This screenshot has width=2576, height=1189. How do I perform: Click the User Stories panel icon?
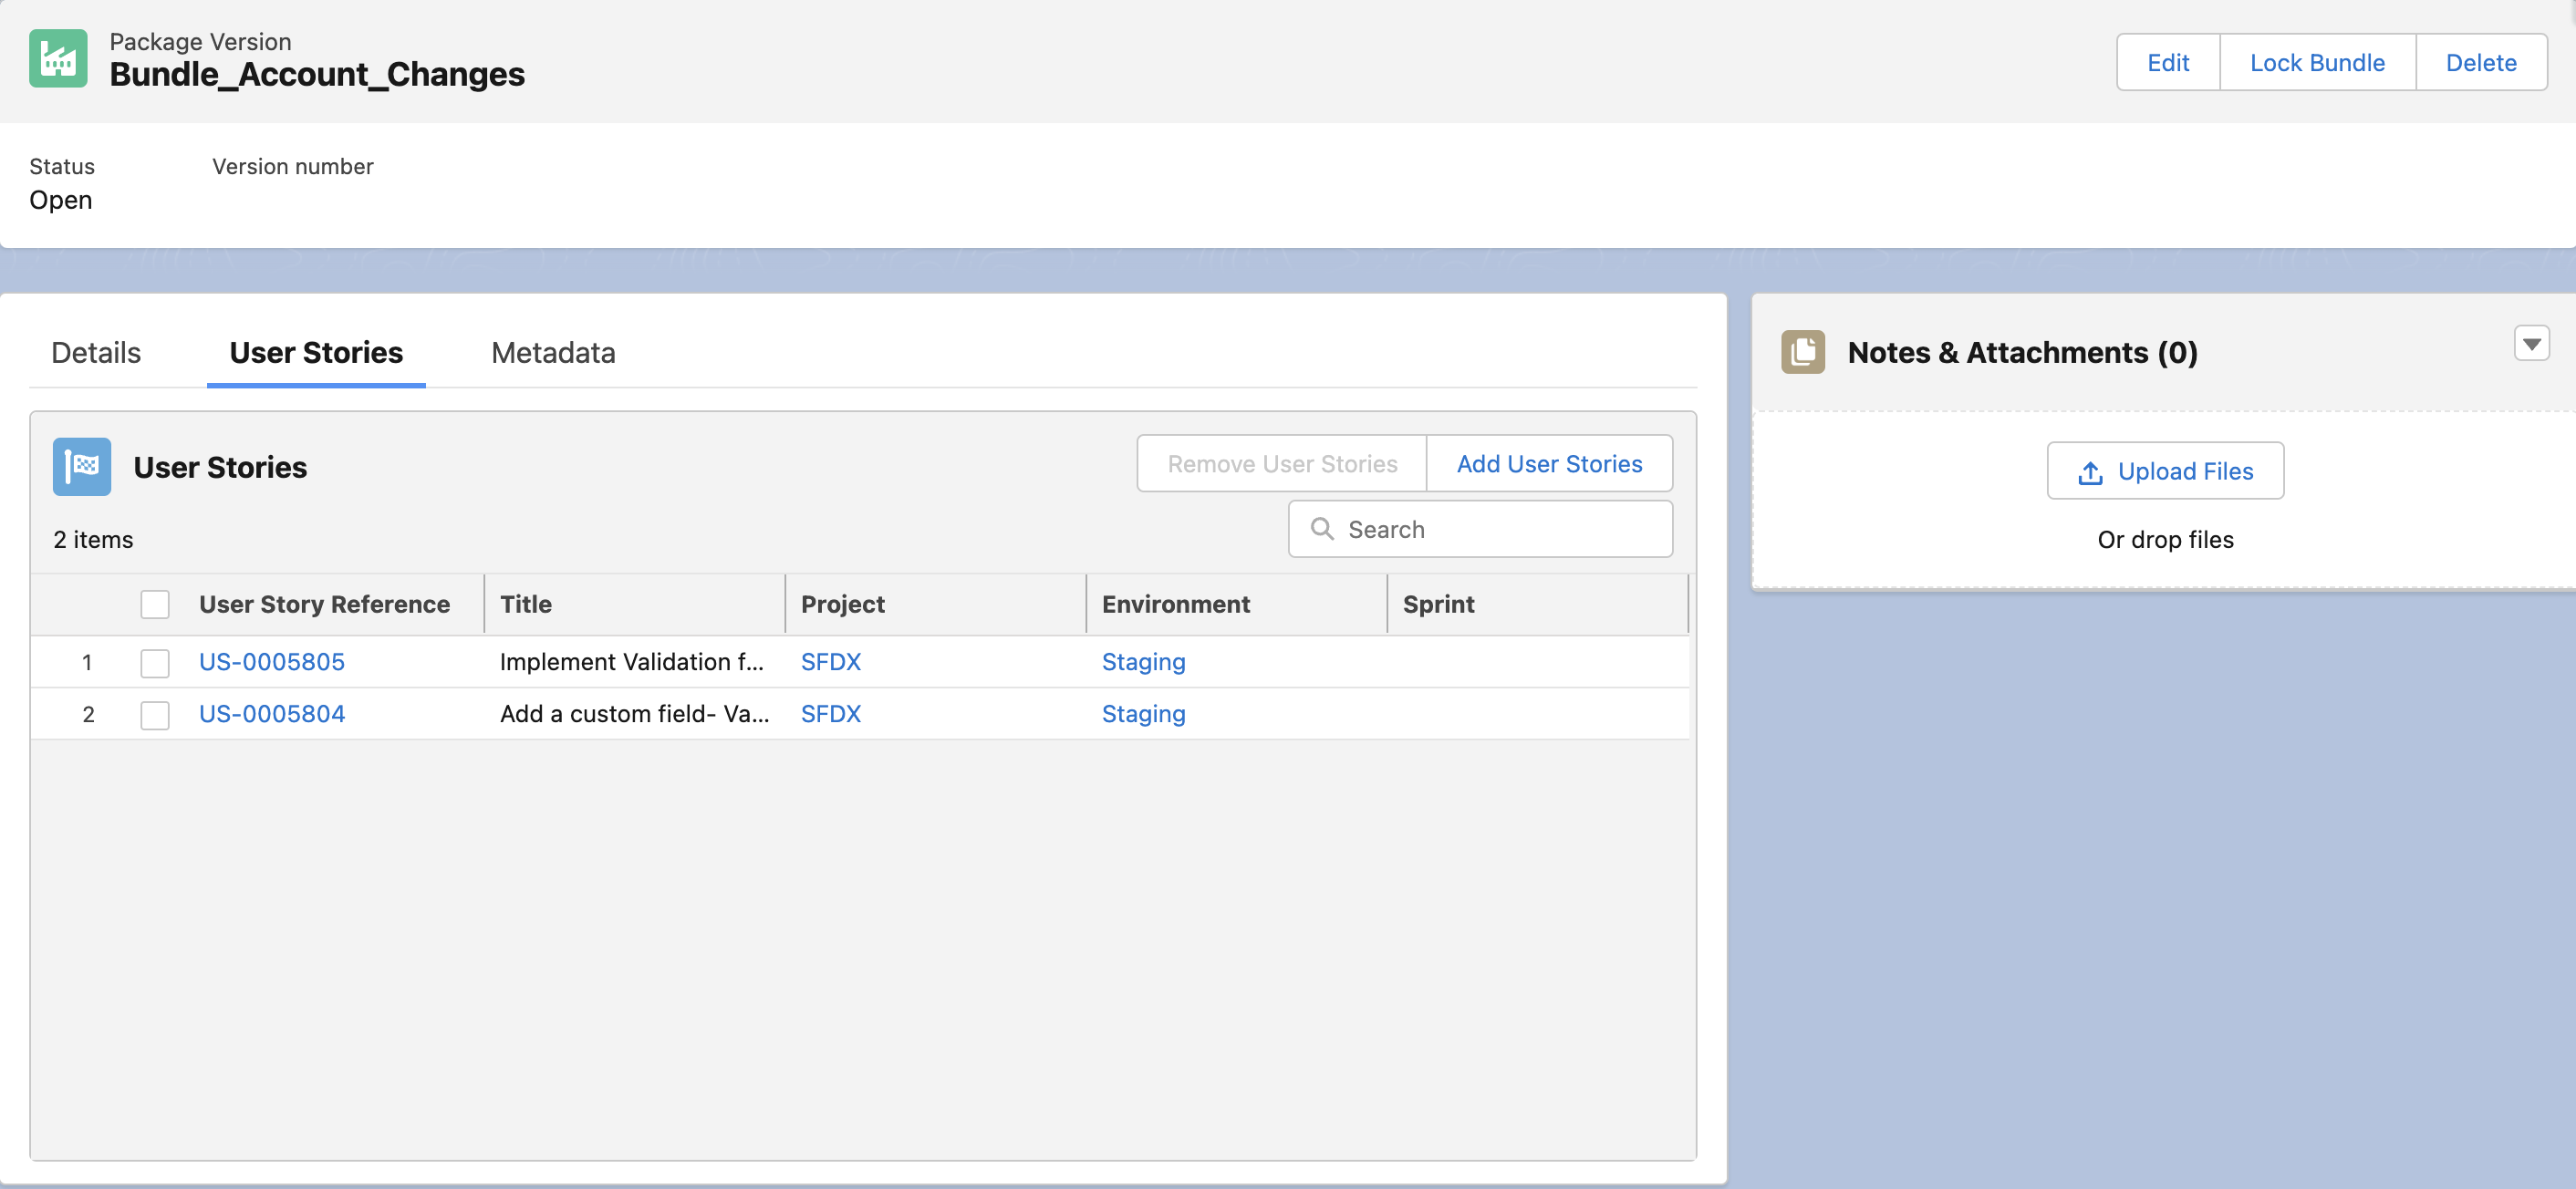(x=84, y=467)
